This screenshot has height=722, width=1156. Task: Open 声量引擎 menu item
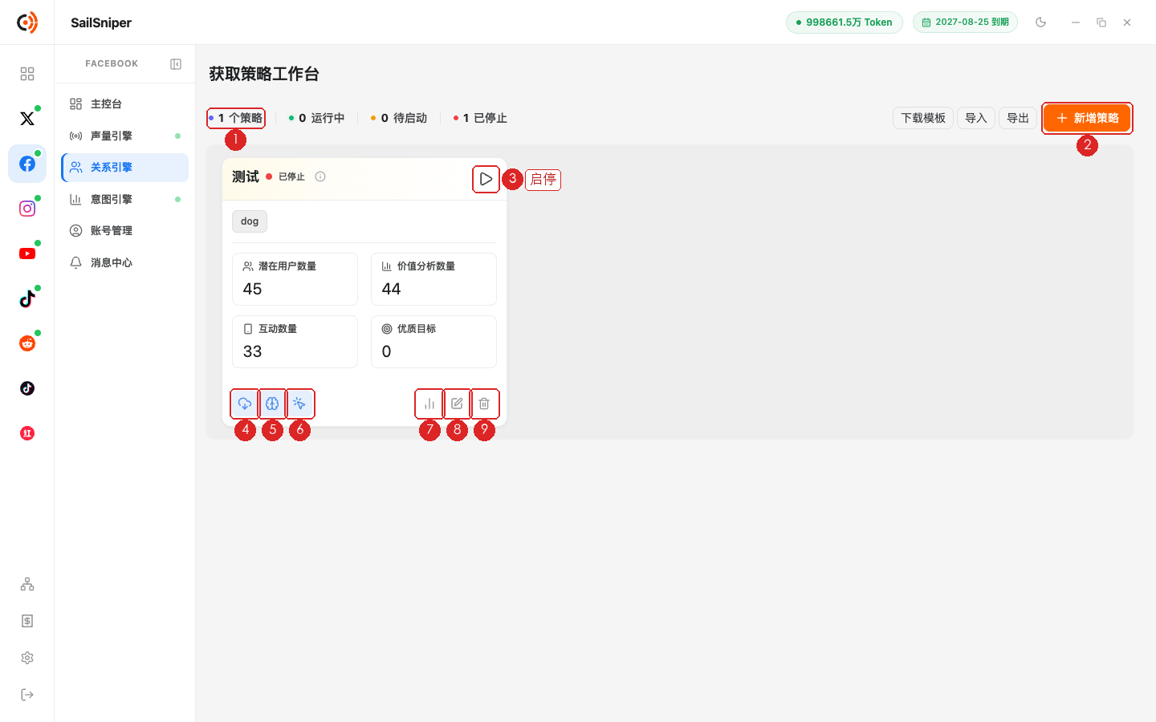pos(125,136)
